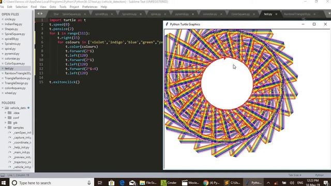Close wheel.py from open files list
This screenshot has width=331, height=186.
pyautogui.click(x=3, y=93)
